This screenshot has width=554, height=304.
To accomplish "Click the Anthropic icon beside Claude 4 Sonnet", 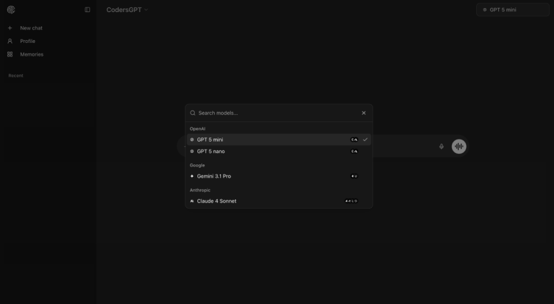I will pos(192,201).
